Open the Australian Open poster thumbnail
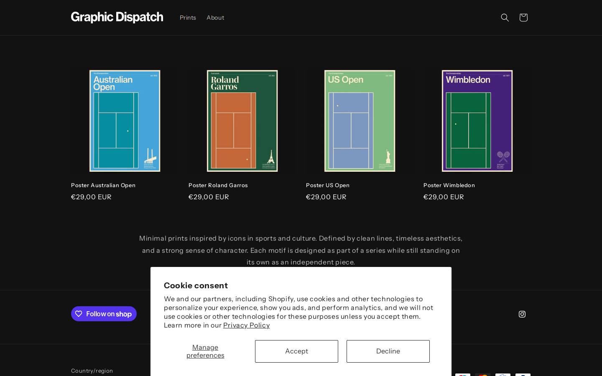The width and height of the screenshot is (602, 376). pyautogui.click(x=125, y=121)
